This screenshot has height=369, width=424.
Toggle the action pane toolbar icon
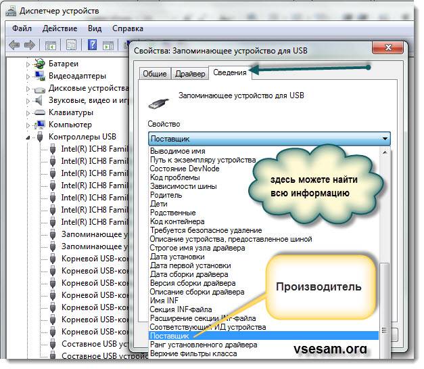pyautogui.click(x=108, y=45)
